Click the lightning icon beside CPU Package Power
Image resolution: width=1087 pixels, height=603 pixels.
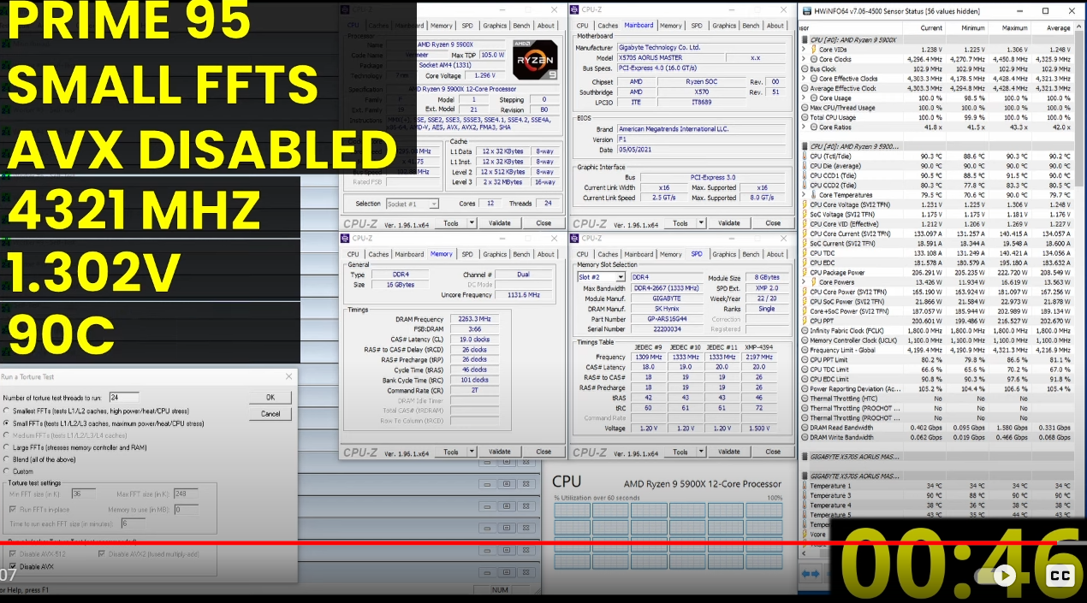[805, 273]
